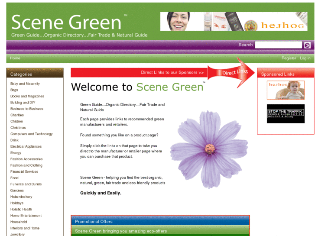Click the Welcome to Scene Green heading
315x236 pixels.
(137, 87)
